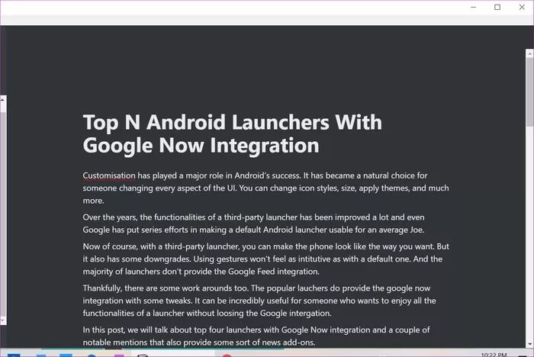Close the editor window
This screenshot has width=534, height=357.
pyautogui.click(x=522, y=7)
